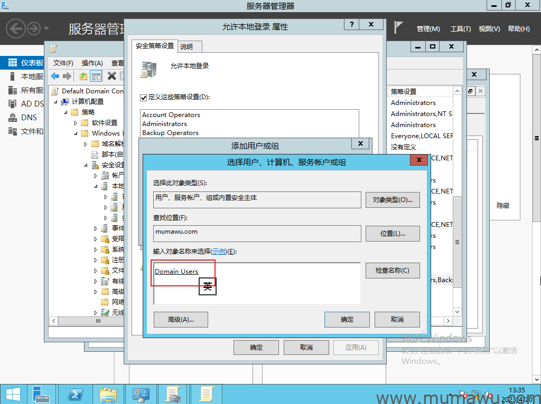The width and height of the screenshot is (541, 404).
Task: Open the 工具(T) menu in Server Manager
Action: pos(460,29)
